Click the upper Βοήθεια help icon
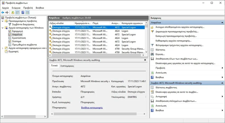This screenshot has width=225, height=123. point(152,77)
